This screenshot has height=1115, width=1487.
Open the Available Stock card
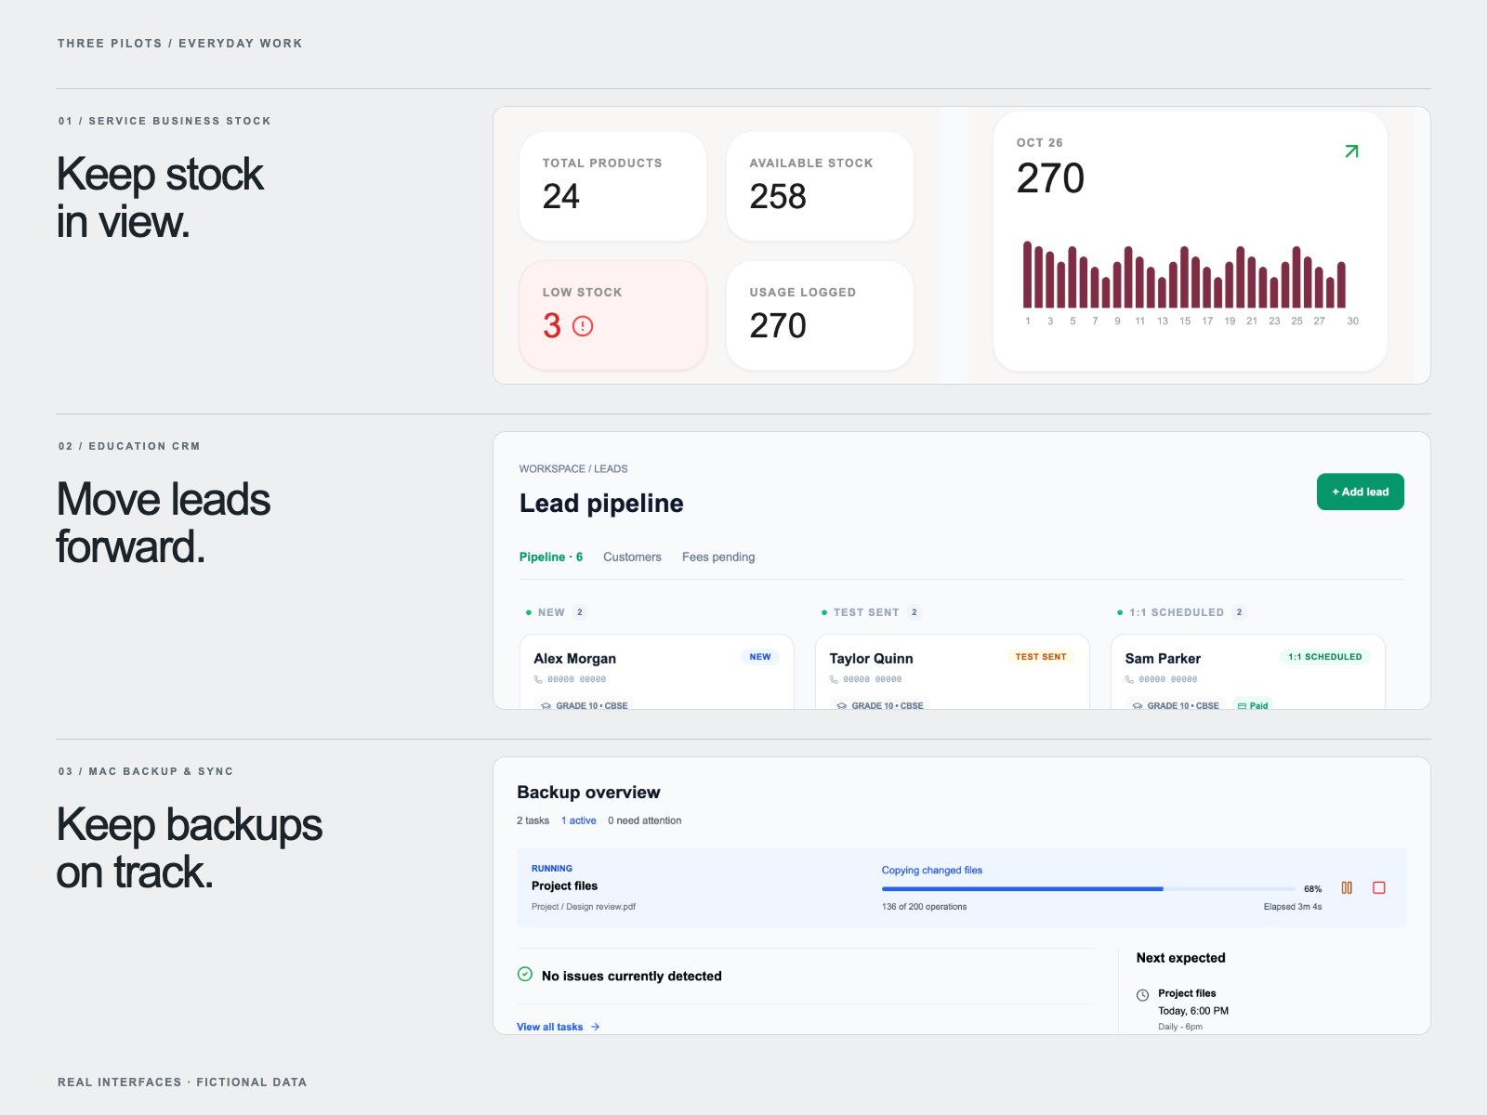820,186
